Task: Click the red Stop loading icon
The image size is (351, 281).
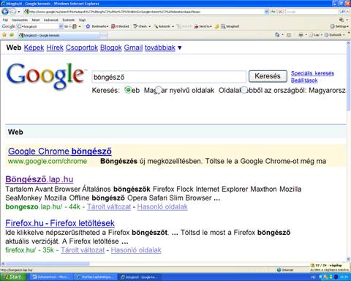Action: (280, 12)
